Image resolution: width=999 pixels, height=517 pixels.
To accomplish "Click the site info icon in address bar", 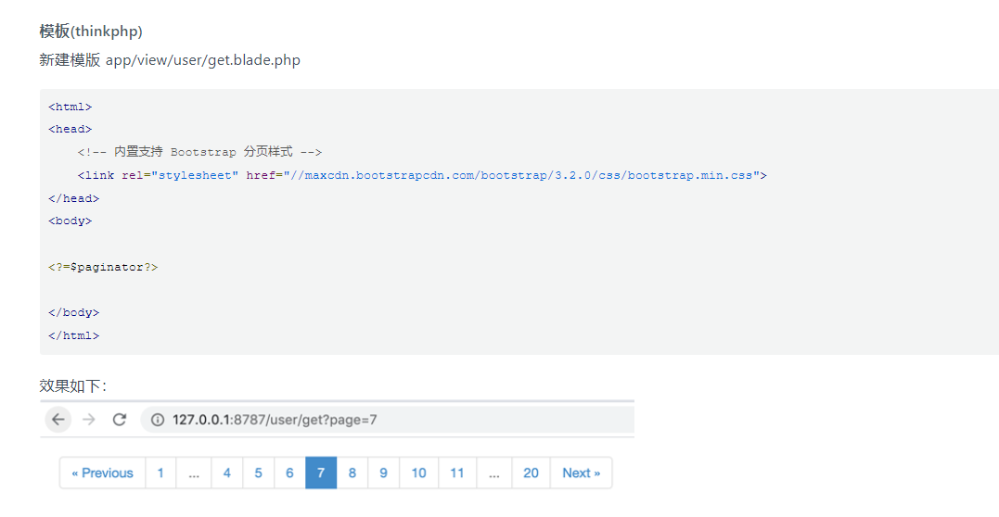I will pos(158,420).
